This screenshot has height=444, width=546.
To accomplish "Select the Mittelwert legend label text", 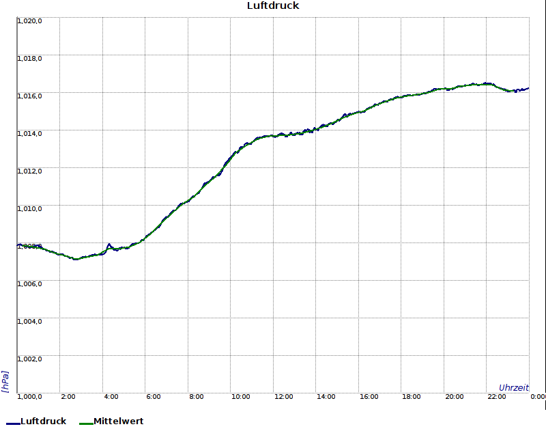I will (x=118, y=421).
